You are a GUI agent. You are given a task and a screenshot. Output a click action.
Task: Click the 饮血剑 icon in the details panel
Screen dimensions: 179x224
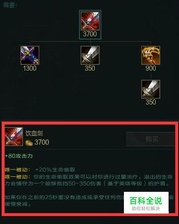point(14,137)
